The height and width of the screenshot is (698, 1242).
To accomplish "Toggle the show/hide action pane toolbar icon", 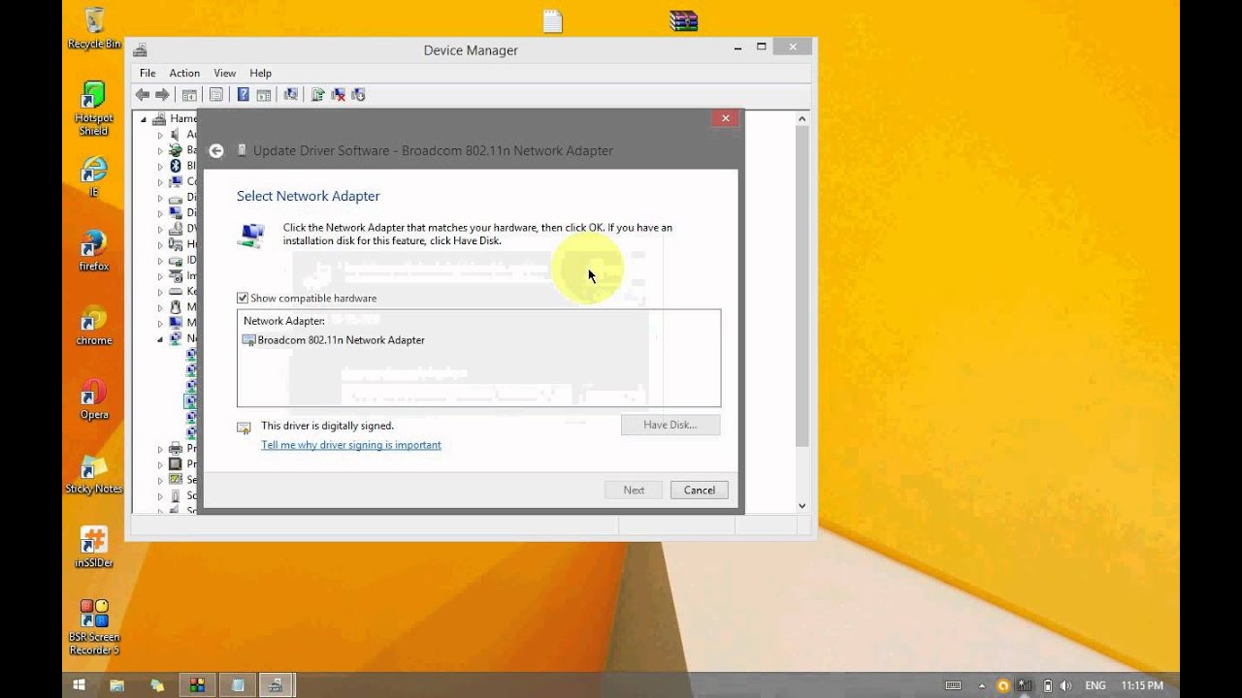I will [263, 94].
